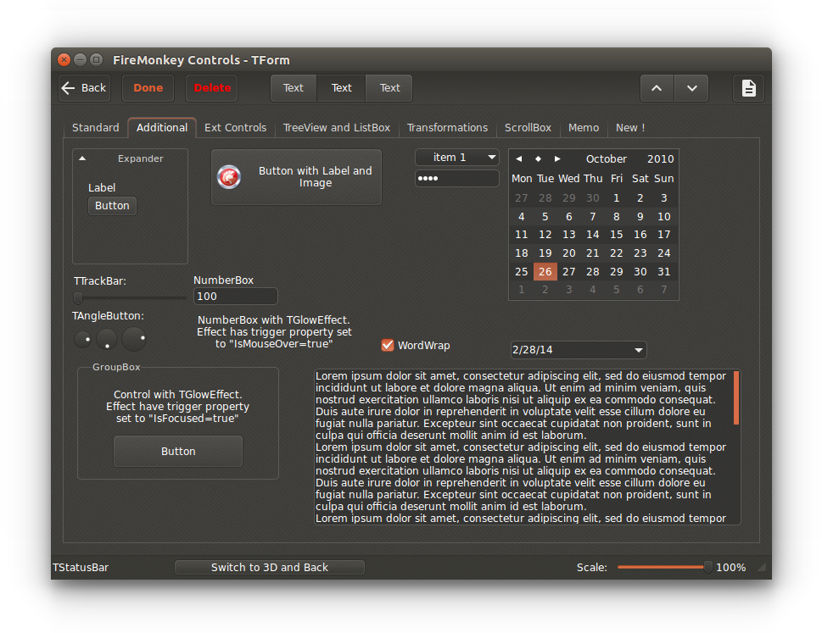Click the window resize grip icon
The image size is (822, 633).
click(763, 568)
